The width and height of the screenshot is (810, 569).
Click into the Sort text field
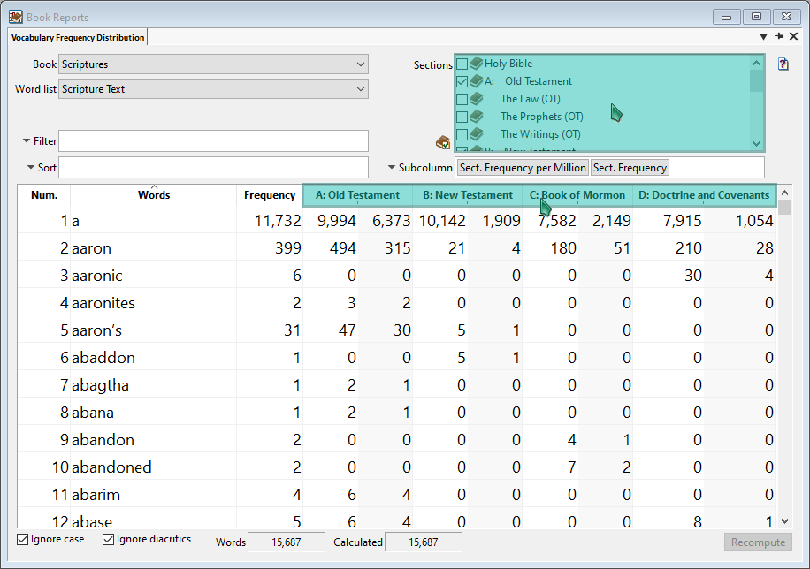(x=213, y=167)
